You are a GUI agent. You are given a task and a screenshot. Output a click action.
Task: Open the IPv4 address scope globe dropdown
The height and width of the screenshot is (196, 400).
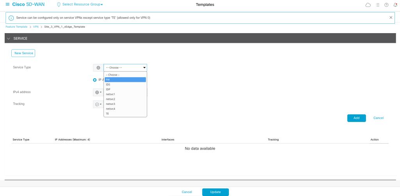pyautogui.click(x=98, y=92)
